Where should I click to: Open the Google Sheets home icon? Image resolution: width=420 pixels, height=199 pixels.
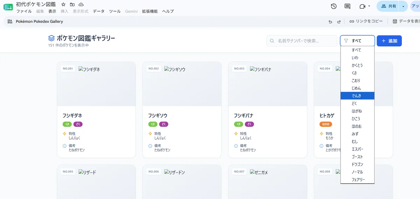8,7
